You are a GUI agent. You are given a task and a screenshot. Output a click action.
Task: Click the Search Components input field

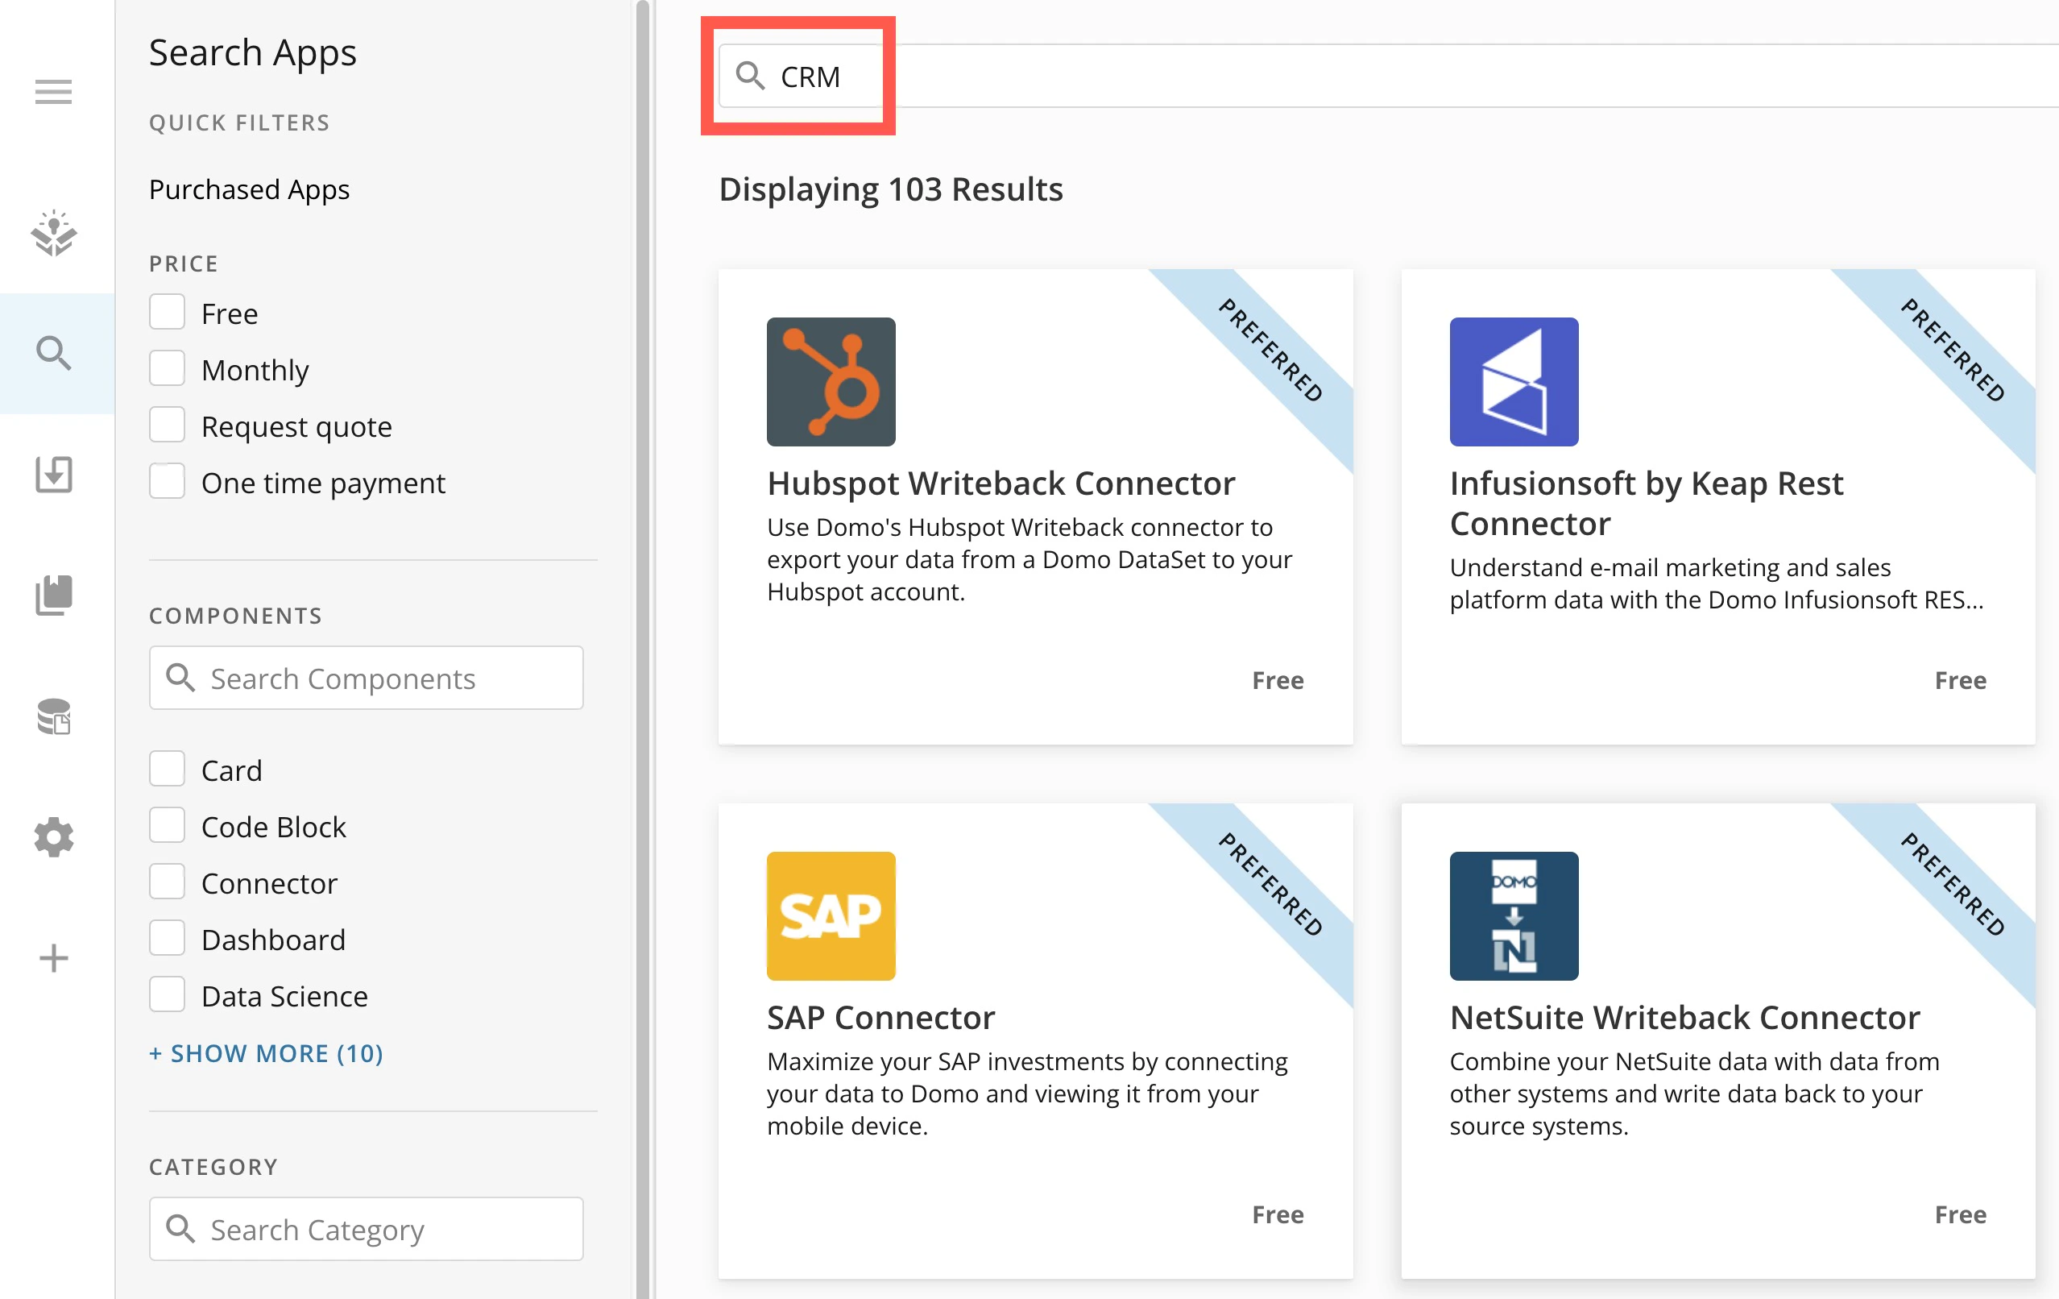point(366,677)
